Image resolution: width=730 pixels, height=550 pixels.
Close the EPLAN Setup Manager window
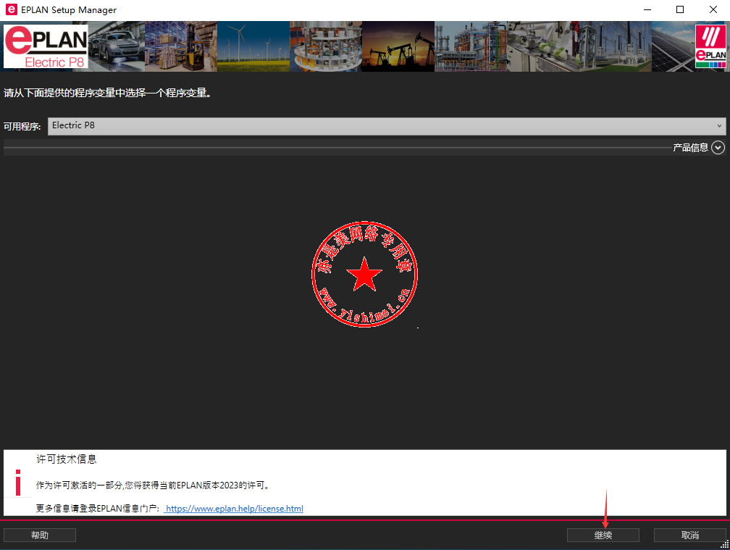(713, 9)
